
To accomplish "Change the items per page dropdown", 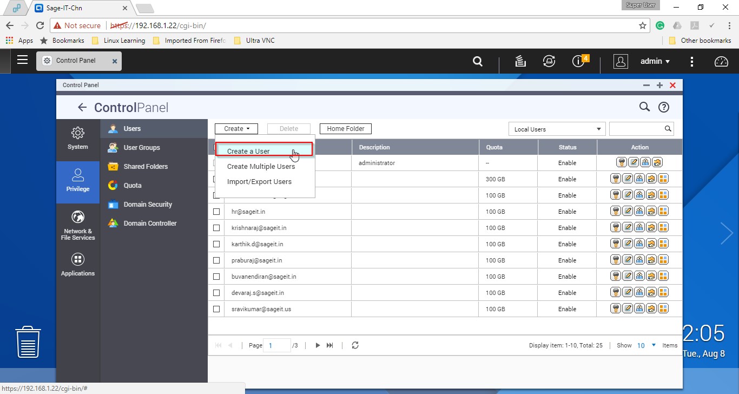I will 646,345.
